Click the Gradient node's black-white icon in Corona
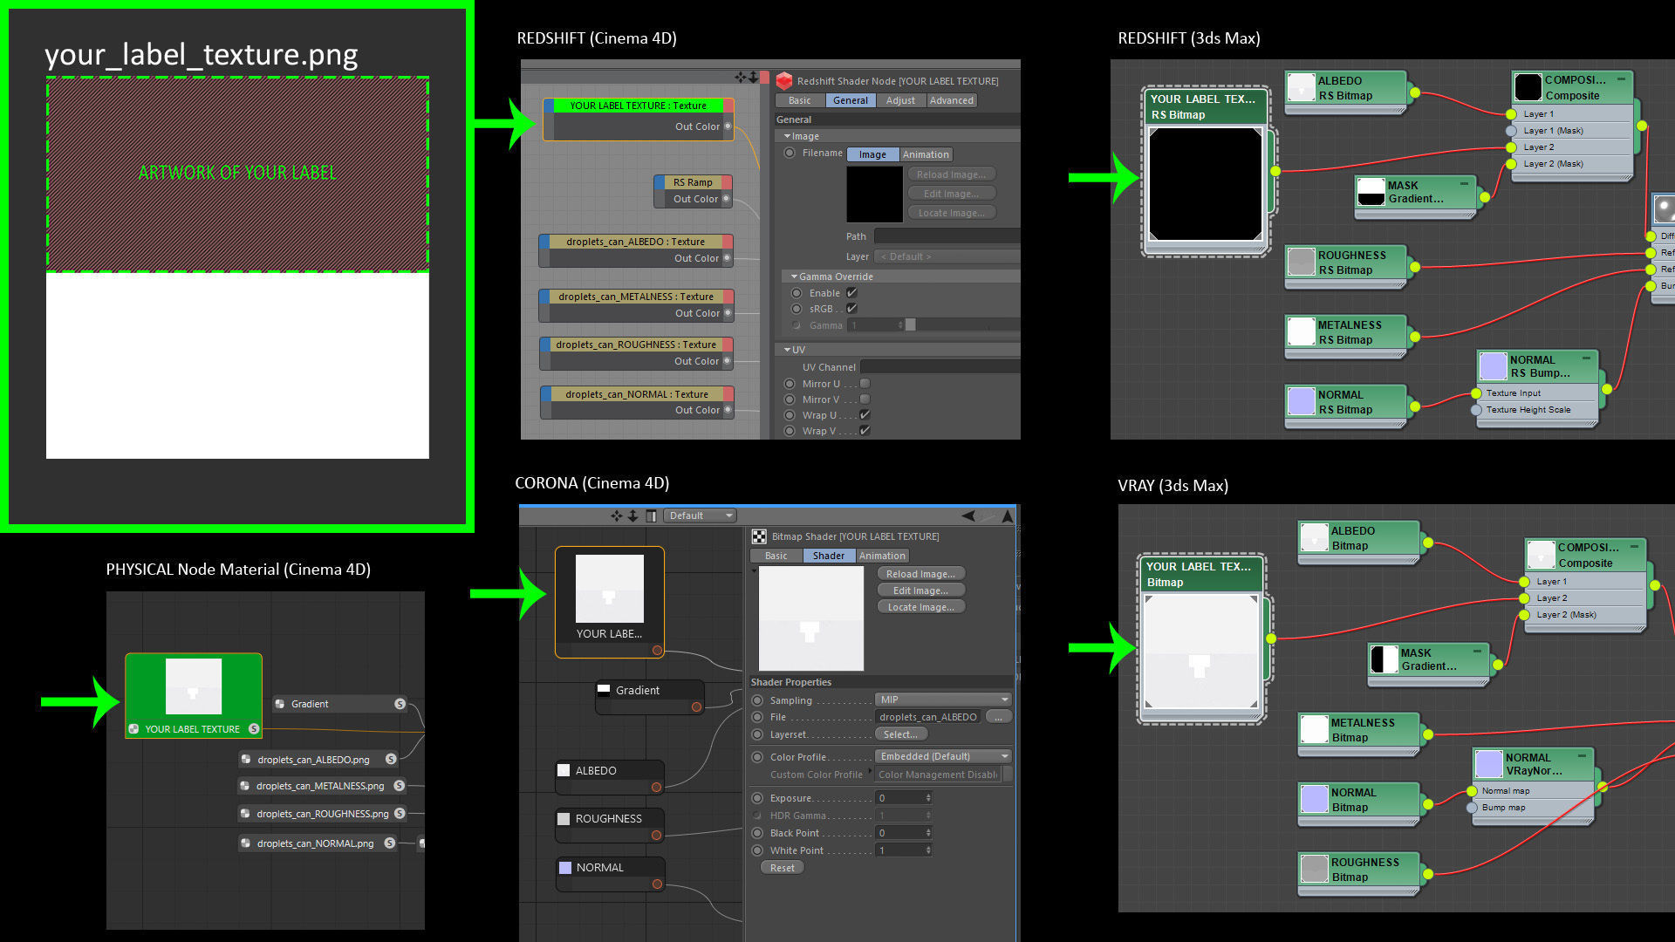Screen dimensions: 1675x942 (604, 690)
